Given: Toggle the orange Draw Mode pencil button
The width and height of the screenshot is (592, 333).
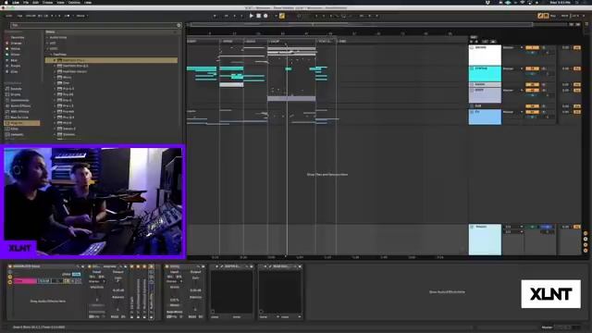Looking at the screenshot, I should (x=281, y=16).
